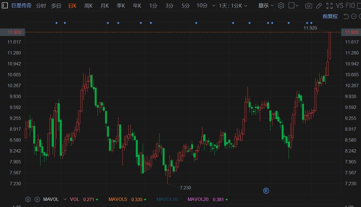Enter fullscreen chart mode

[329, 6]
